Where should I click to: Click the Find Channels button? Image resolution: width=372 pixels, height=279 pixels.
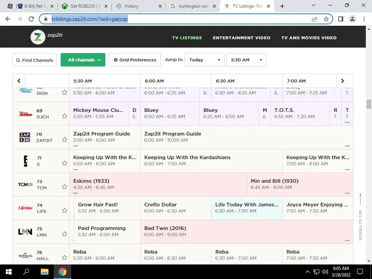click(x=35, y=60)
